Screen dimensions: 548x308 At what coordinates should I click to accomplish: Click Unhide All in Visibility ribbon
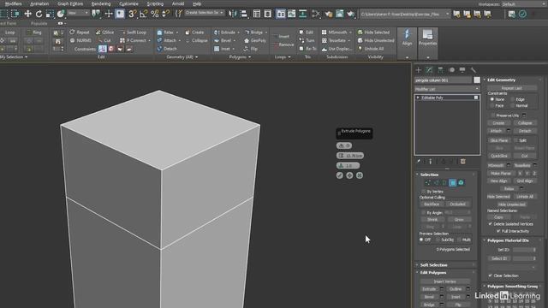click(x=371, y=49)
